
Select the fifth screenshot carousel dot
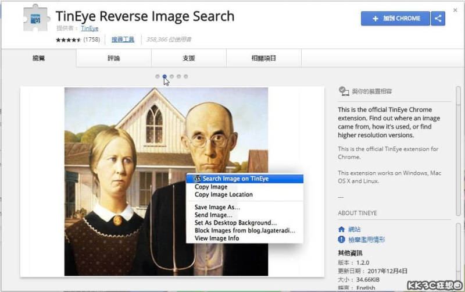(x=186, y=77)
